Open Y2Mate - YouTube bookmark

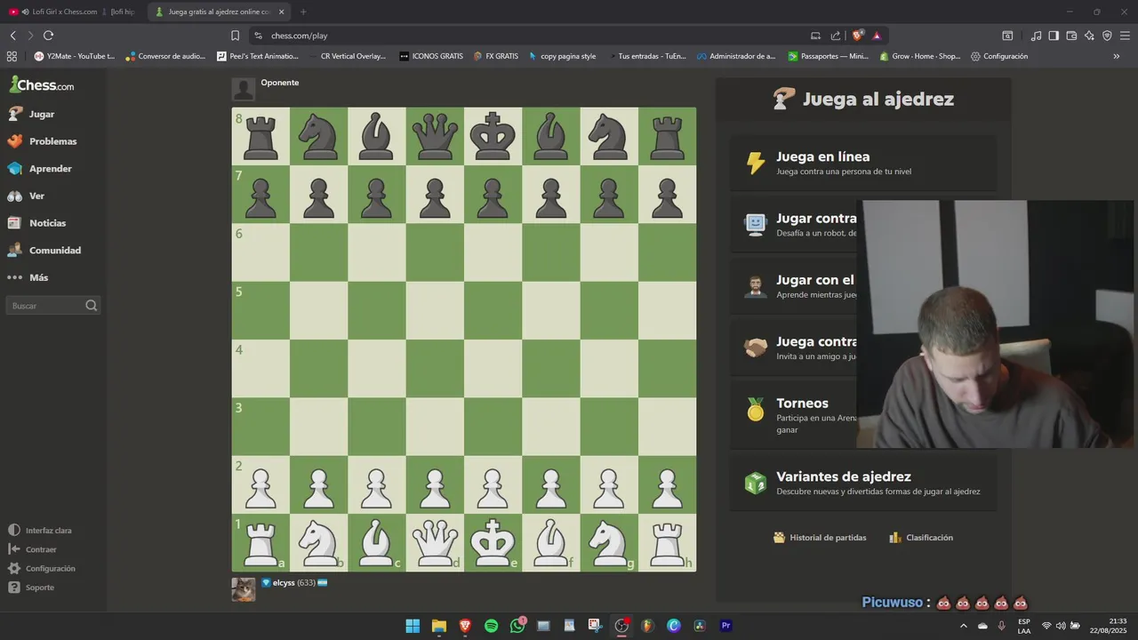click(75, 56)
